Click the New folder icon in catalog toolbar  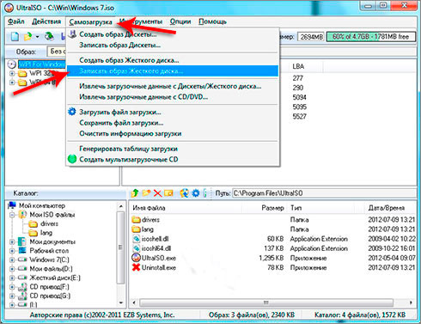[x=146, y=193]
